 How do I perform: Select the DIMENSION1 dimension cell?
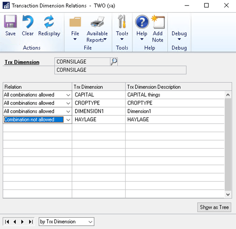pos(99,111)
